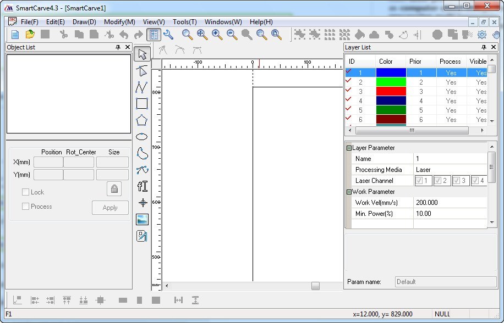
Task: Click the Work Vel value field
Action: click(x=450, y=203)
